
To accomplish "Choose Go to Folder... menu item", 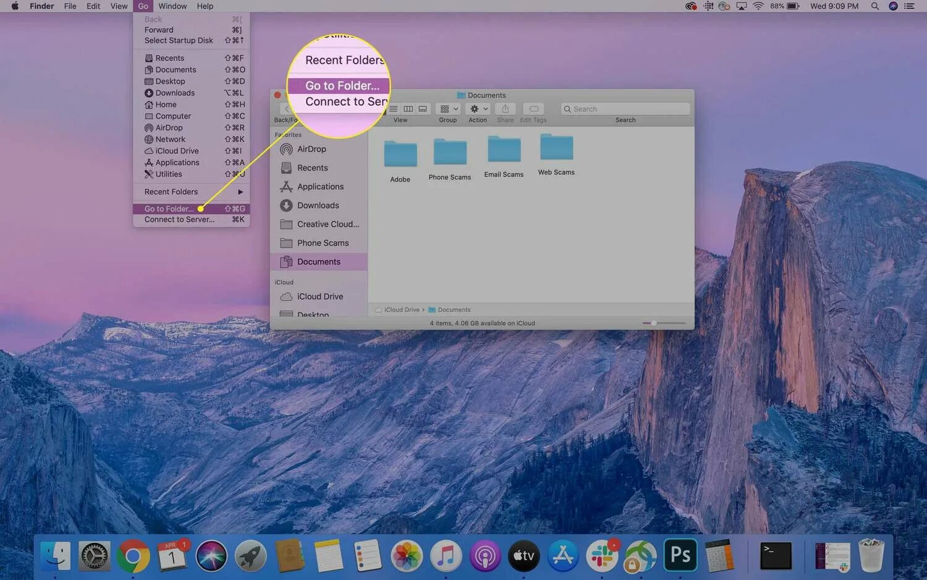I will click(191, 209).
